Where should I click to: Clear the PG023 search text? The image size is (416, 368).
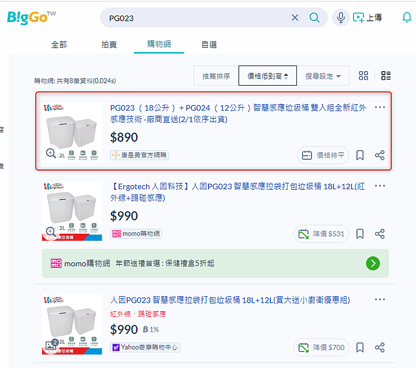click(295, 17)
